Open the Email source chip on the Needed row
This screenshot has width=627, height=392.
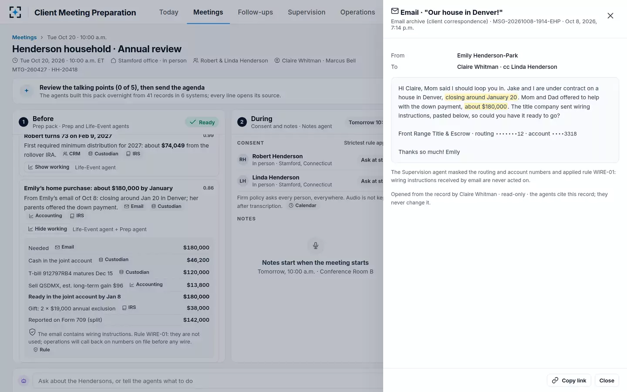[x=64, y=247]
